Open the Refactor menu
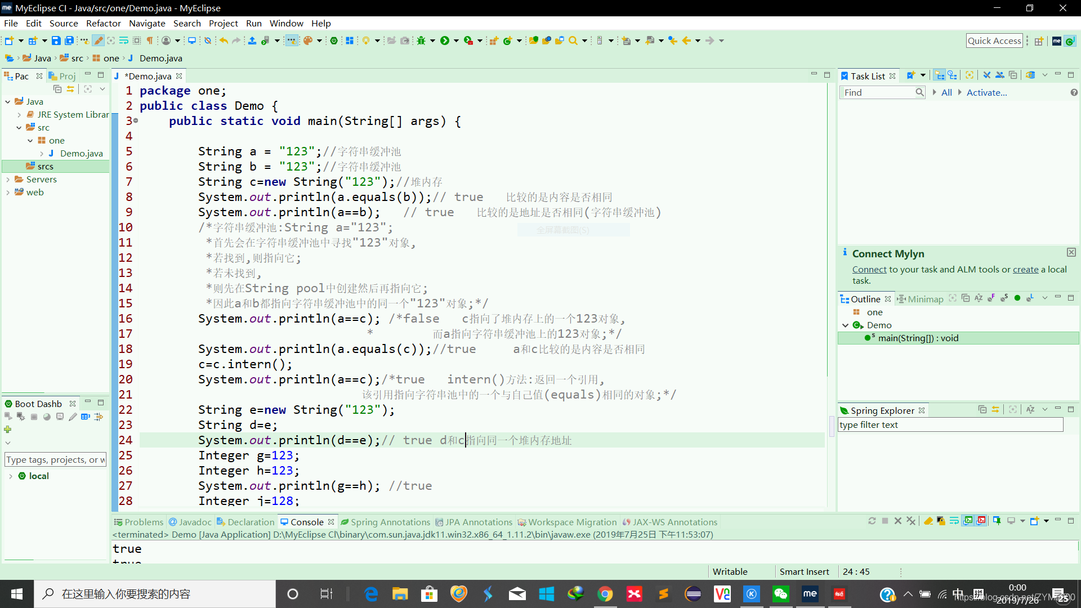 tap(104, 23)
